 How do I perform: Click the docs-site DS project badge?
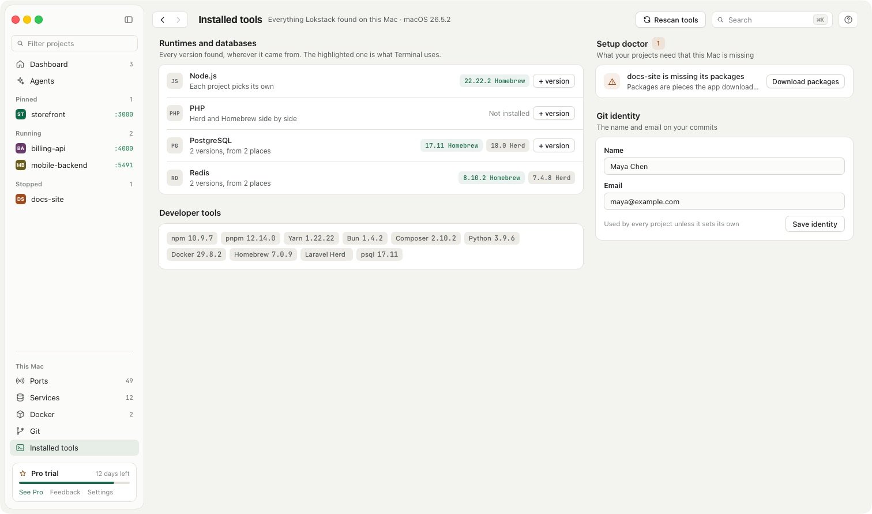21,199
